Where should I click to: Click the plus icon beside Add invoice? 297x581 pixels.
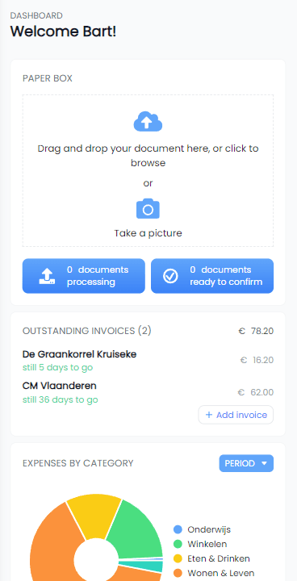(209, 415)
